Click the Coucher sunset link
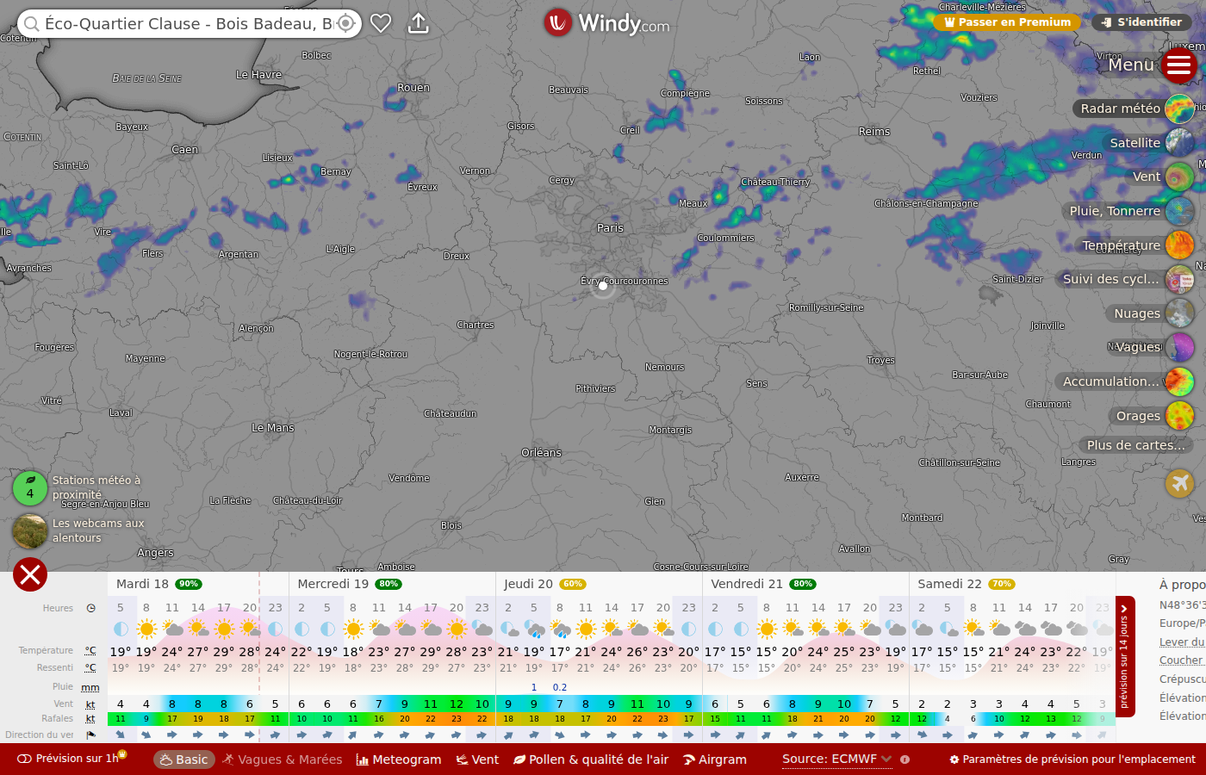1206x775 pixels. tap(1182, 660)
